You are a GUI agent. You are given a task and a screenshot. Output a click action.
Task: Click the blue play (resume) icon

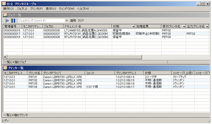(7, 21)
